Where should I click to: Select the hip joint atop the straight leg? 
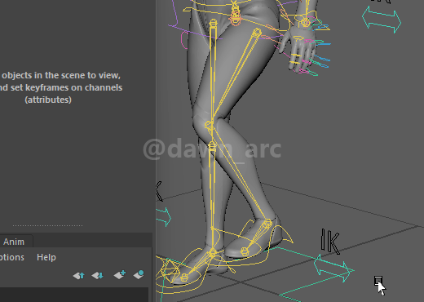(214, 23)
